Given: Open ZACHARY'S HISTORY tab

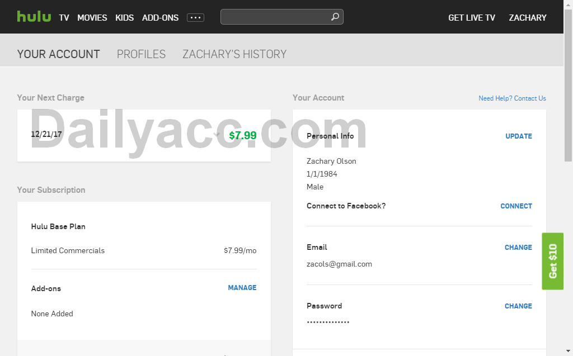Looking at the screenshot, I should (234, 54).
